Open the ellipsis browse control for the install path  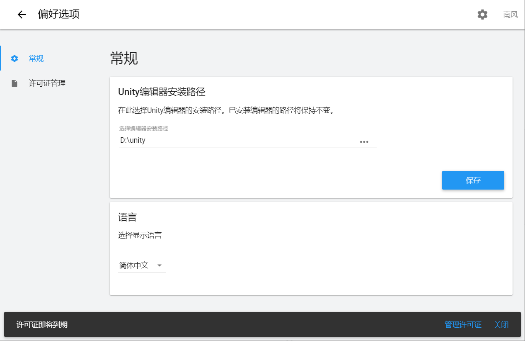(x=364, y=141)
